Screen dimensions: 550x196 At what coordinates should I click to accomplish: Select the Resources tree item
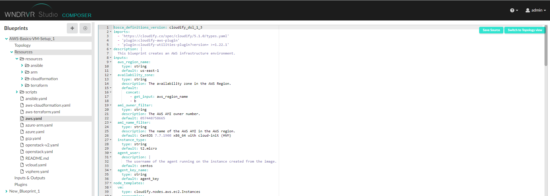(x=23, y=52)
